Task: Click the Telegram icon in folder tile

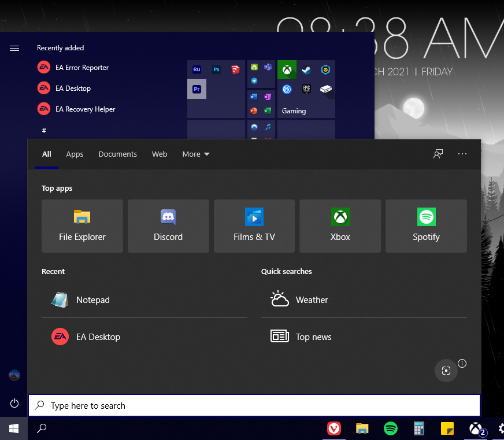Action: [254, 81]
